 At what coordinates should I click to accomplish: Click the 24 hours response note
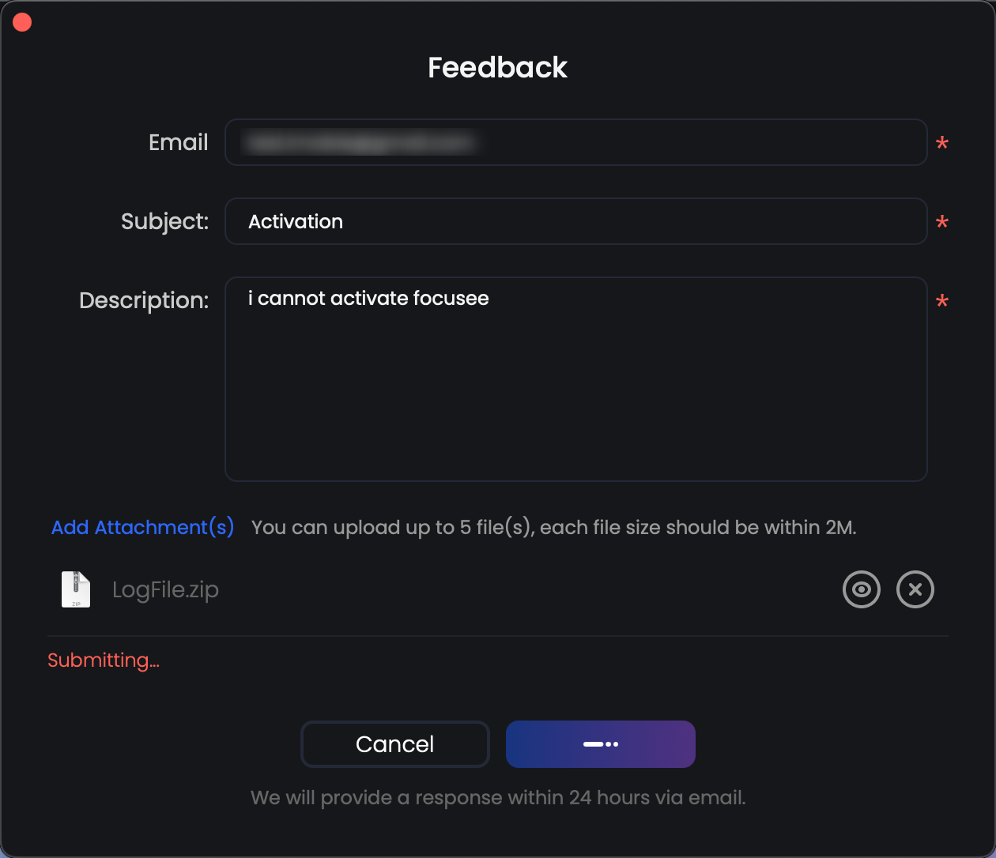point(498,797)
